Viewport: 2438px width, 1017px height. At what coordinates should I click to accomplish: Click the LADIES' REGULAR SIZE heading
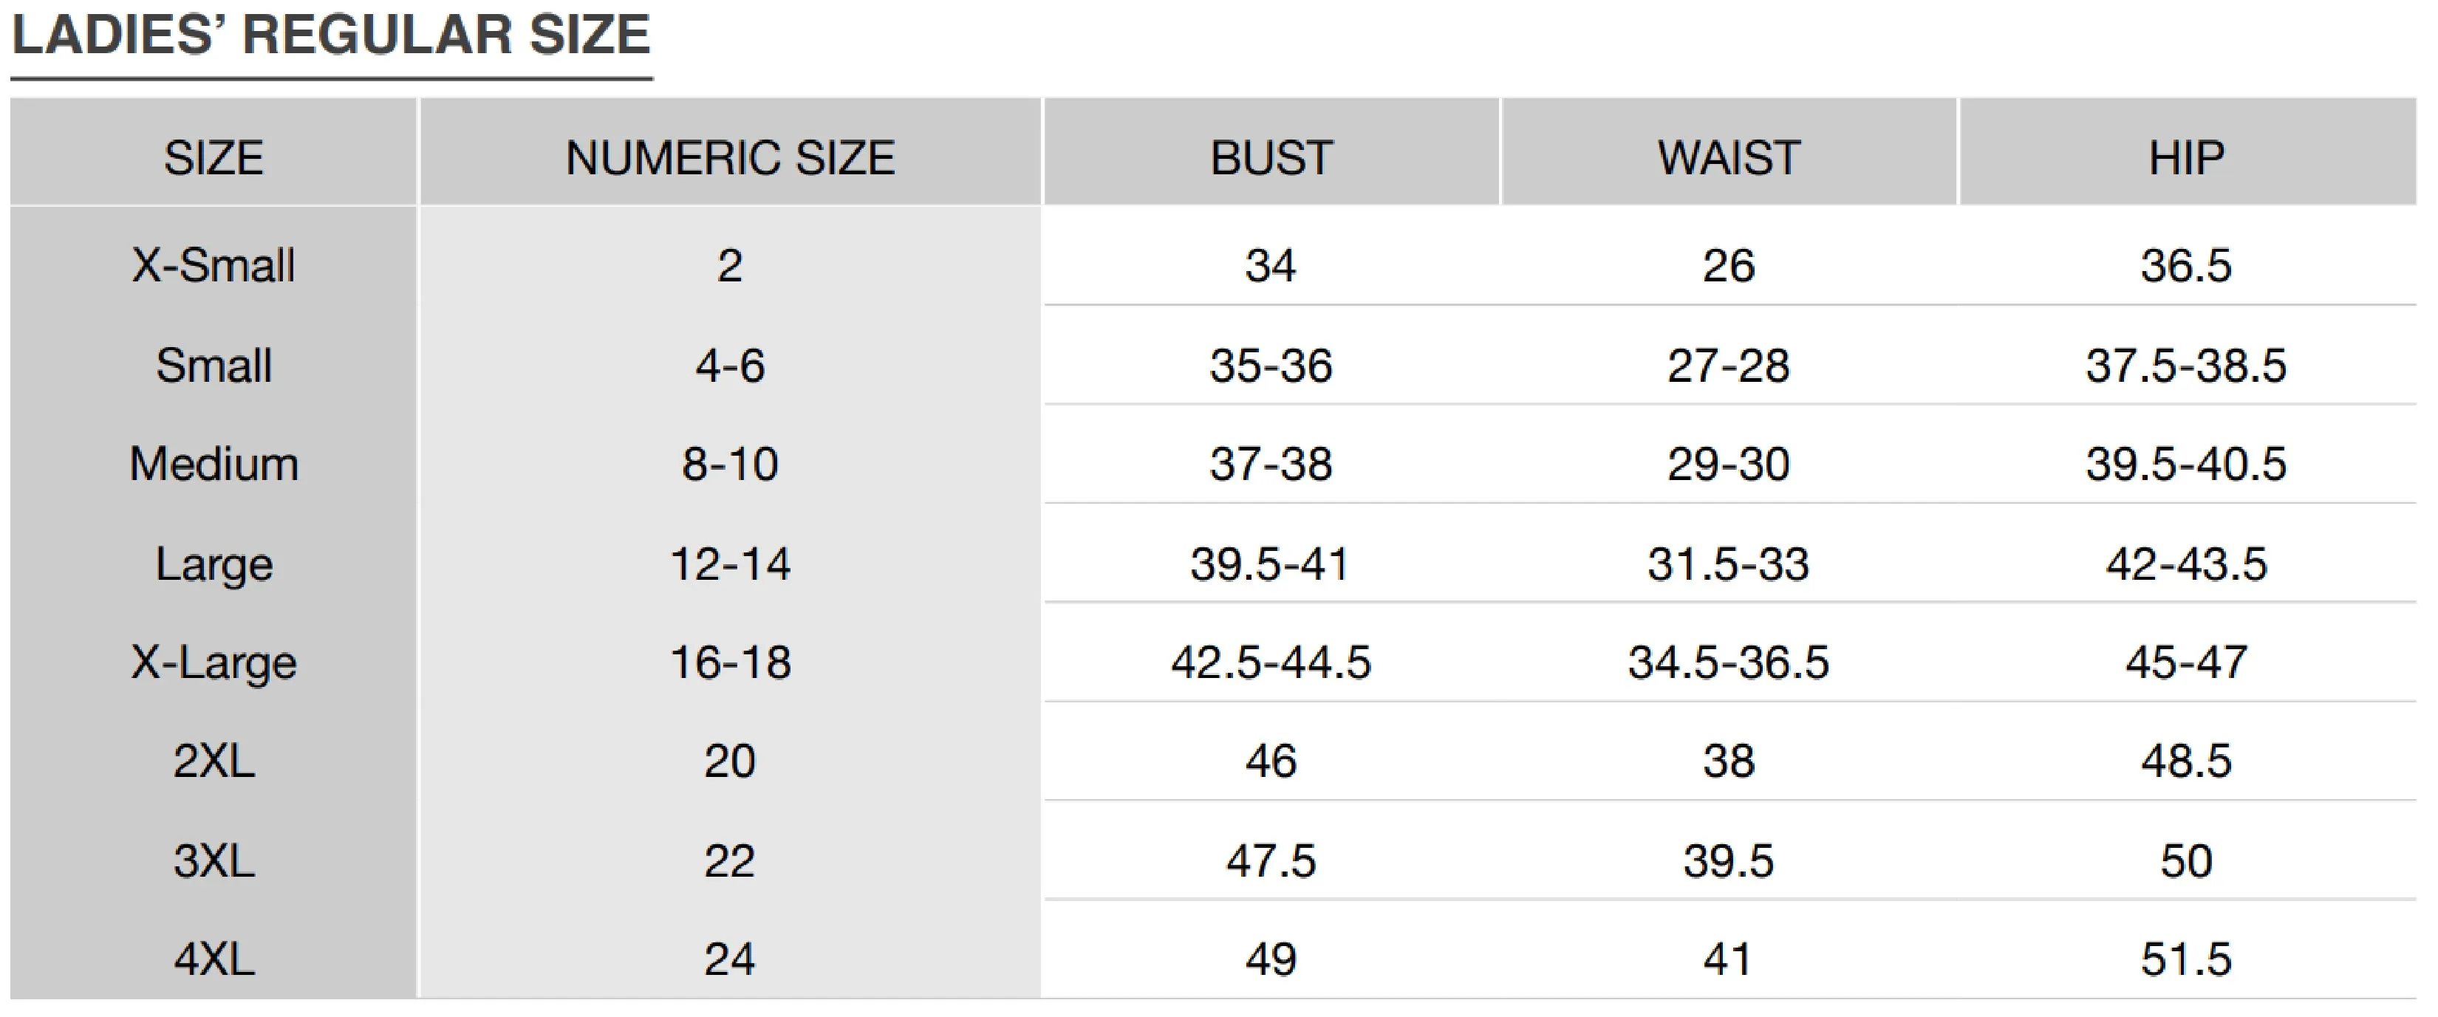pyautogui.click(x=331, y=35)
